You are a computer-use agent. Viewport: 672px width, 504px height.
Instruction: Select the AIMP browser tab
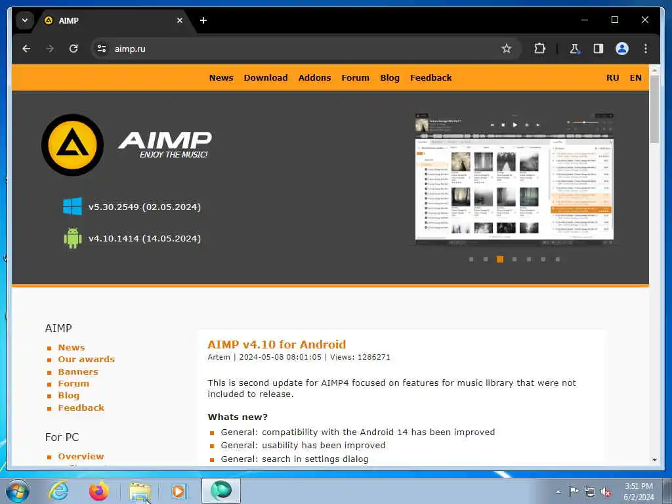coord(114,20)
